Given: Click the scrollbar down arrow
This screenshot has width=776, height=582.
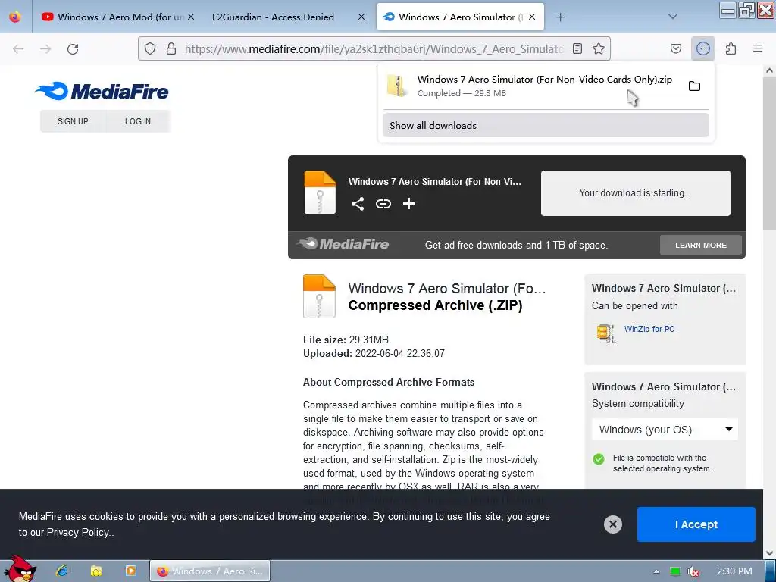Looking at the screenshot, I should 770,552.
